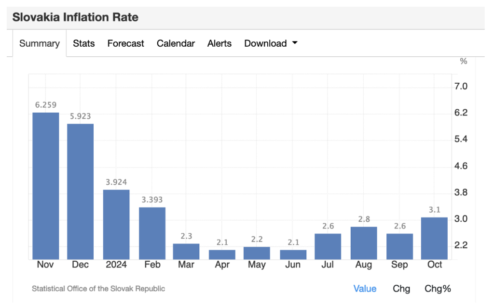Click the Download dropdown arrow
This screenshot has height=305, width=494.
pyautogui.click(x=295, y=43)
